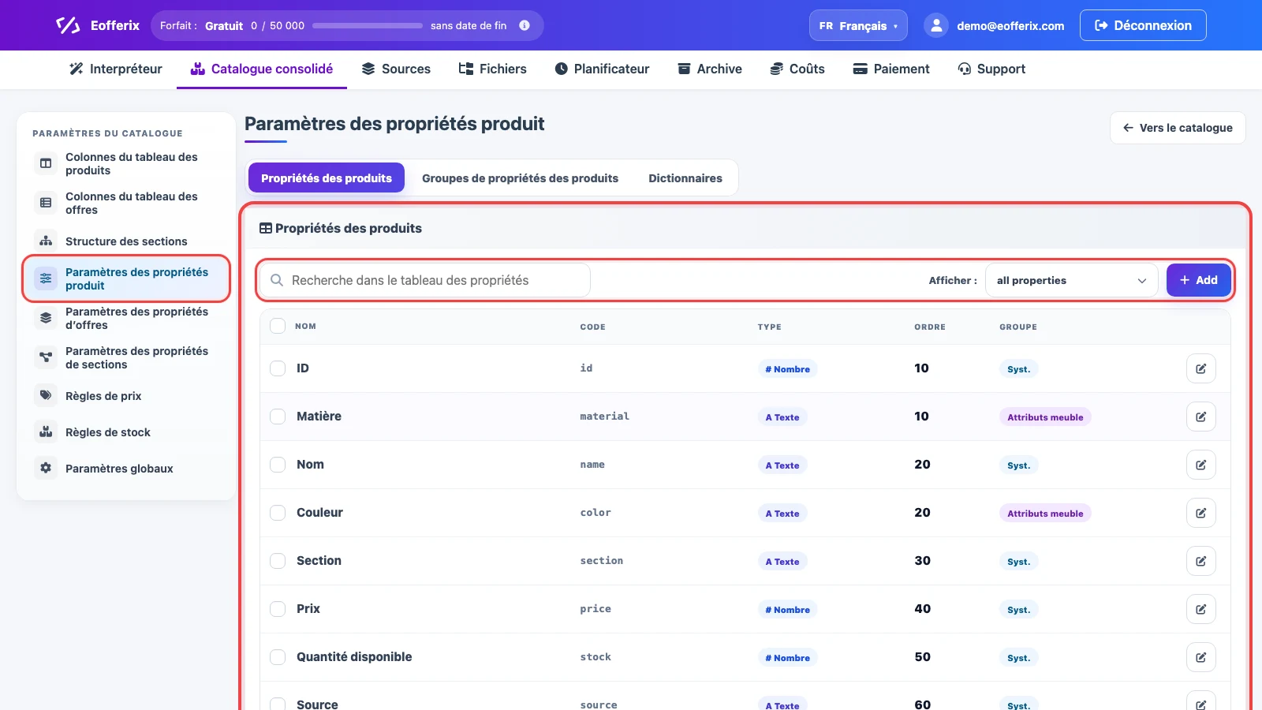
Task: Click the table icon beside Propriétés des produits heading
Action: 266,228
